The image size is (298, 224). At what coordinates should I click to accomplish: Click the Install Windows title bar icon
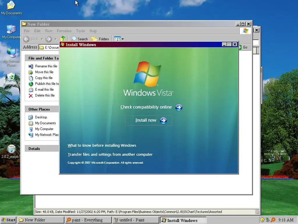62,45
